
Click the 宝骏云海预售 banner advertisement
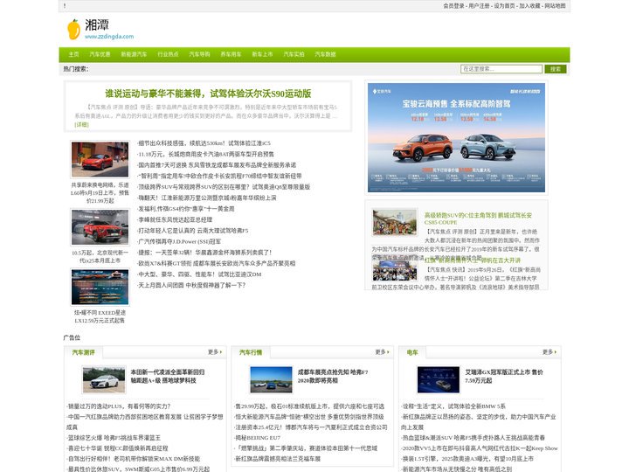[457, 138]
